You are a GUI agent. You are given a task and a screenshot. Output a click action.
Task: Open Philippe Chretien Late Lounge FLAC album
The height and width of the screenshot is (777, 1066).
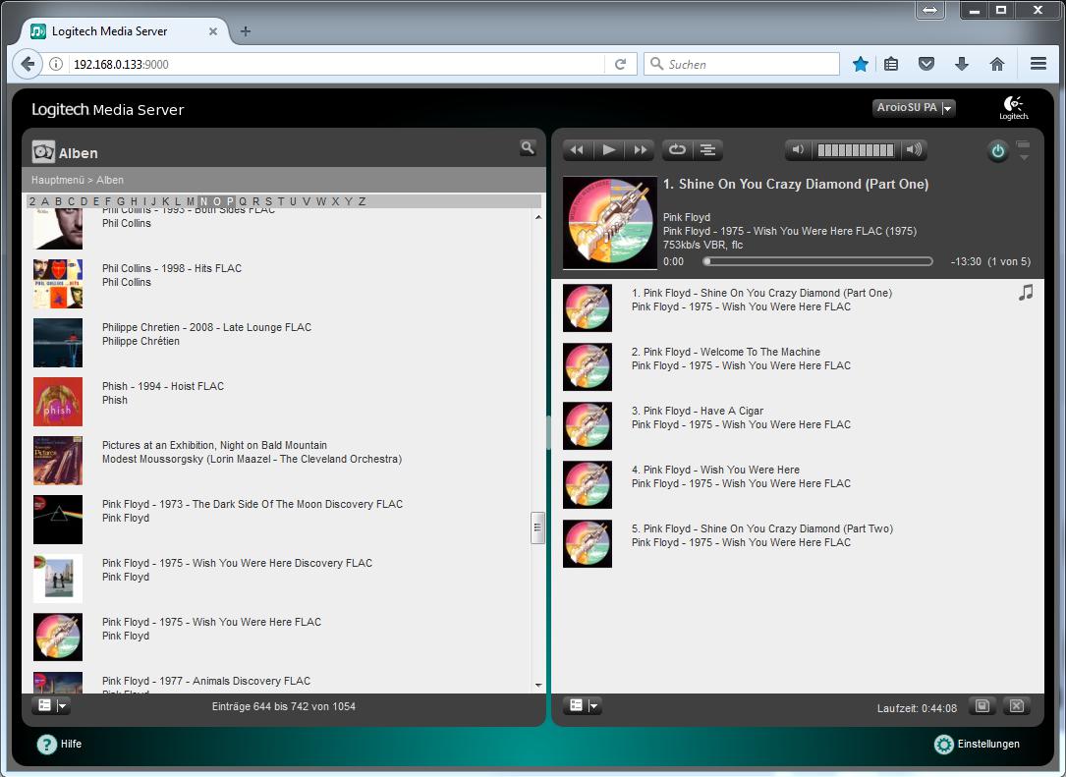tap(206, 328)
